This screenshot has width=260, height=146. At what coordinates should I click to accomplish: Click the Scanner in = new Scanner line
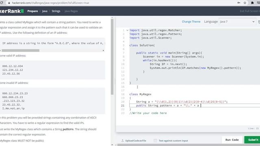(173, 56)
